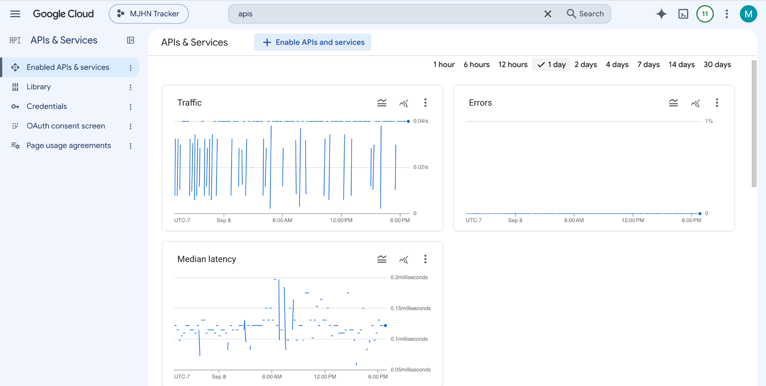Image resolution: width=766 pixels, height=386 pixels.
Task: Open the account avatar M
Action: click(x=748, y=14)
